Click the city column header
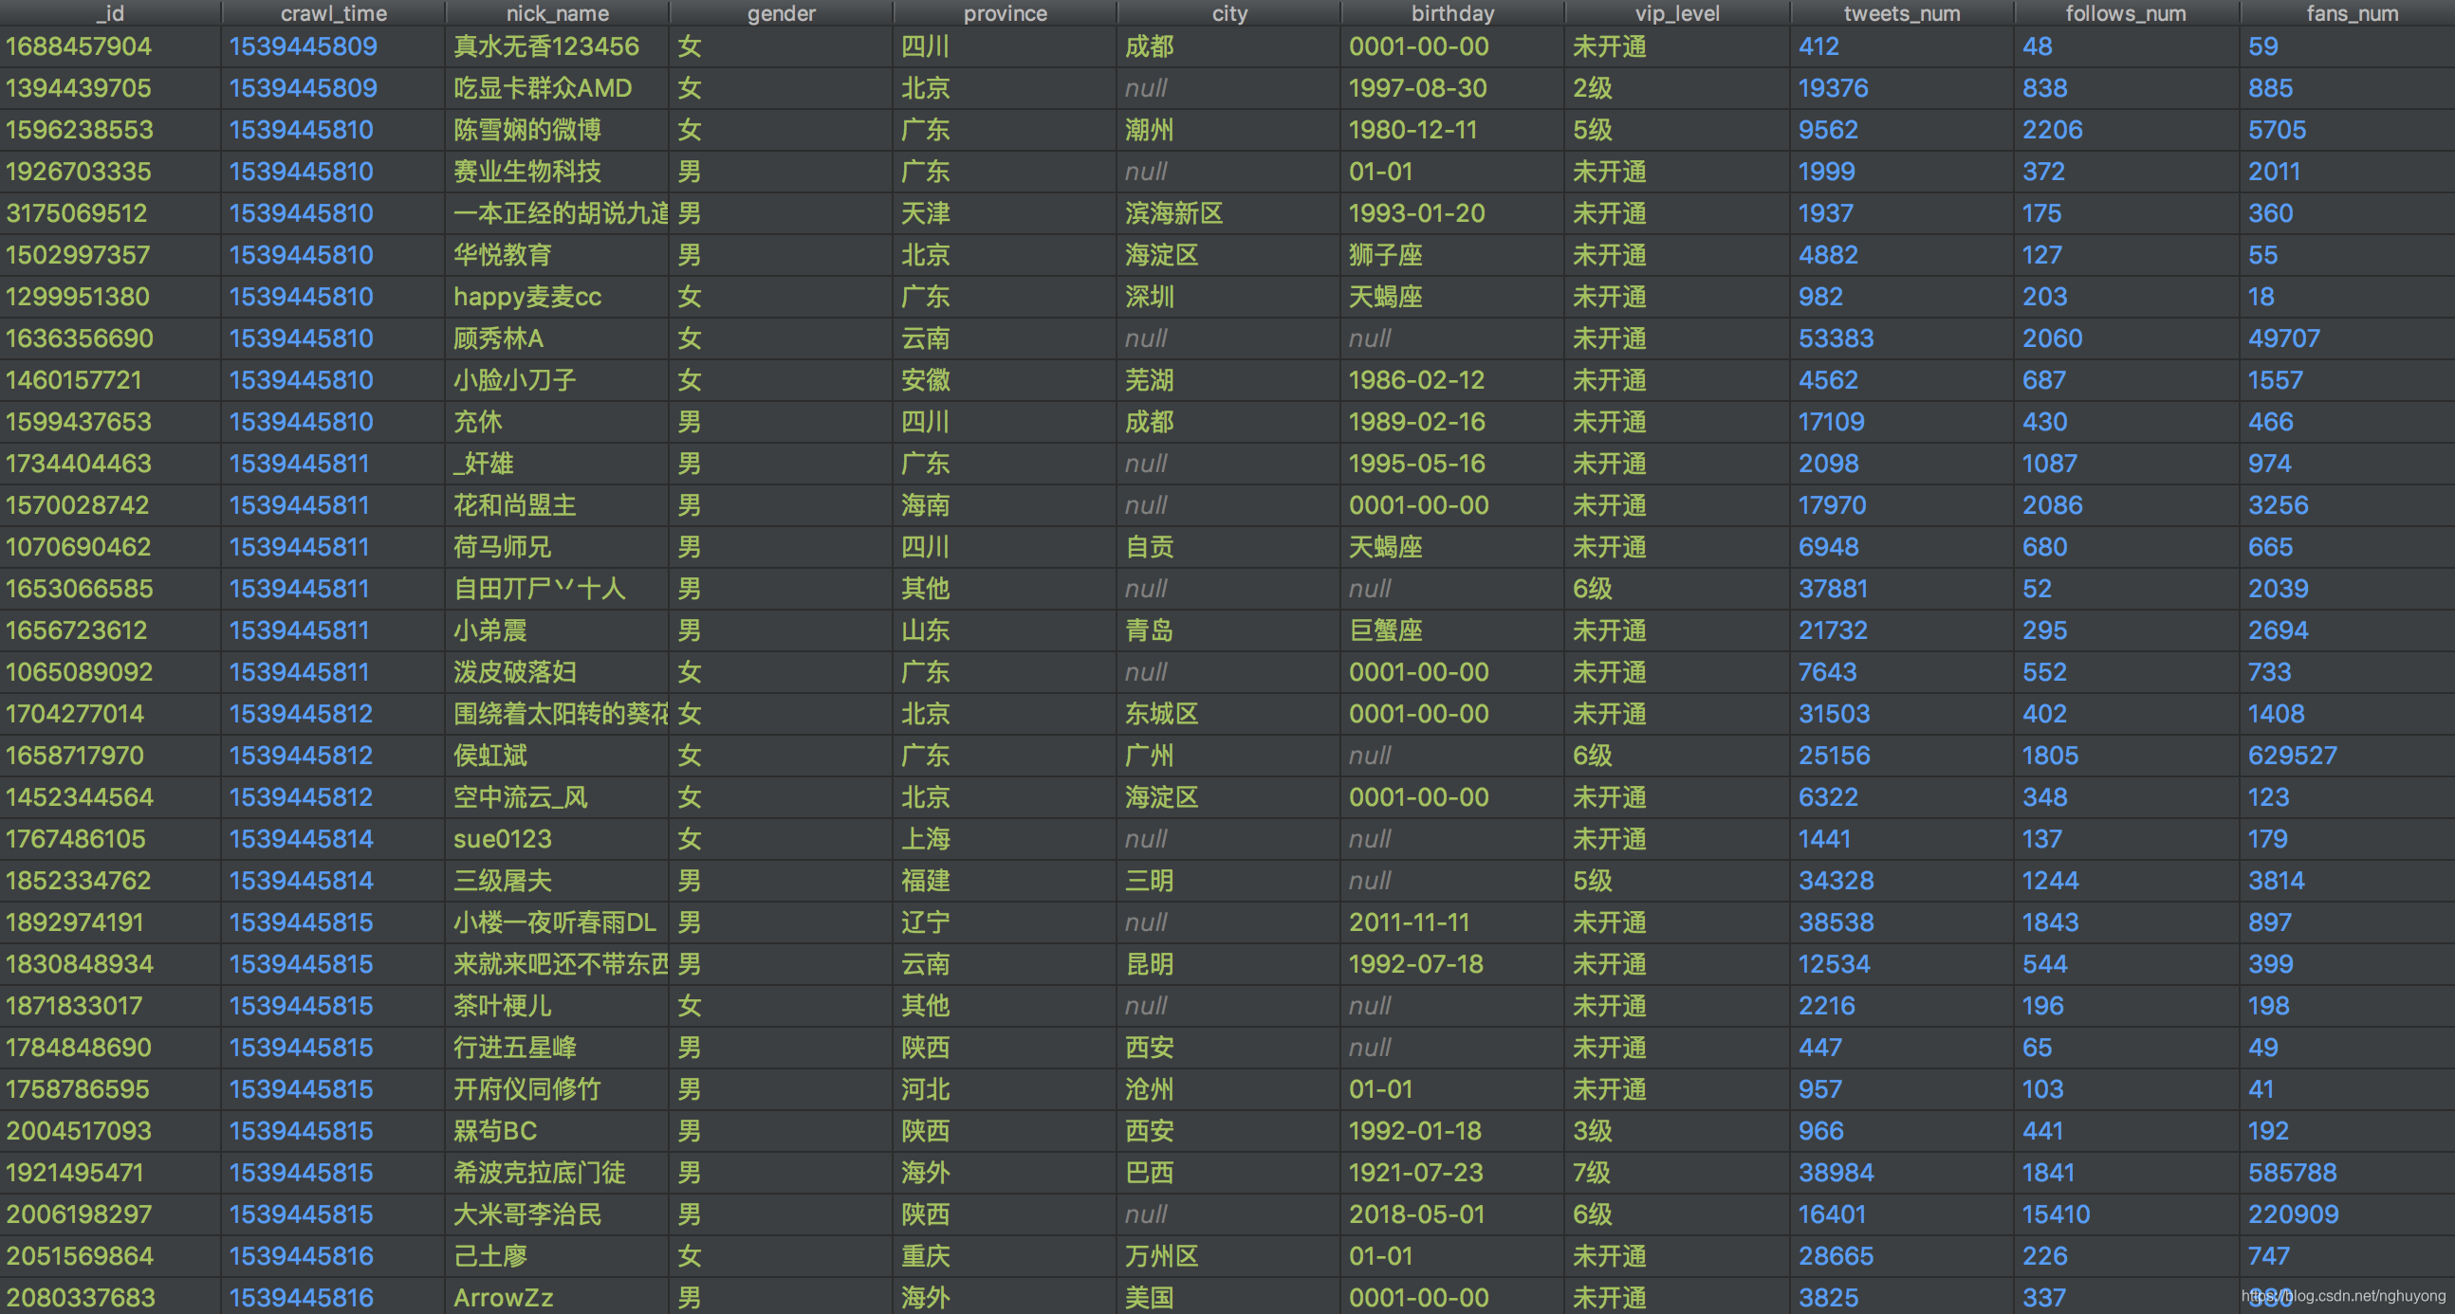 (1229, 12)
